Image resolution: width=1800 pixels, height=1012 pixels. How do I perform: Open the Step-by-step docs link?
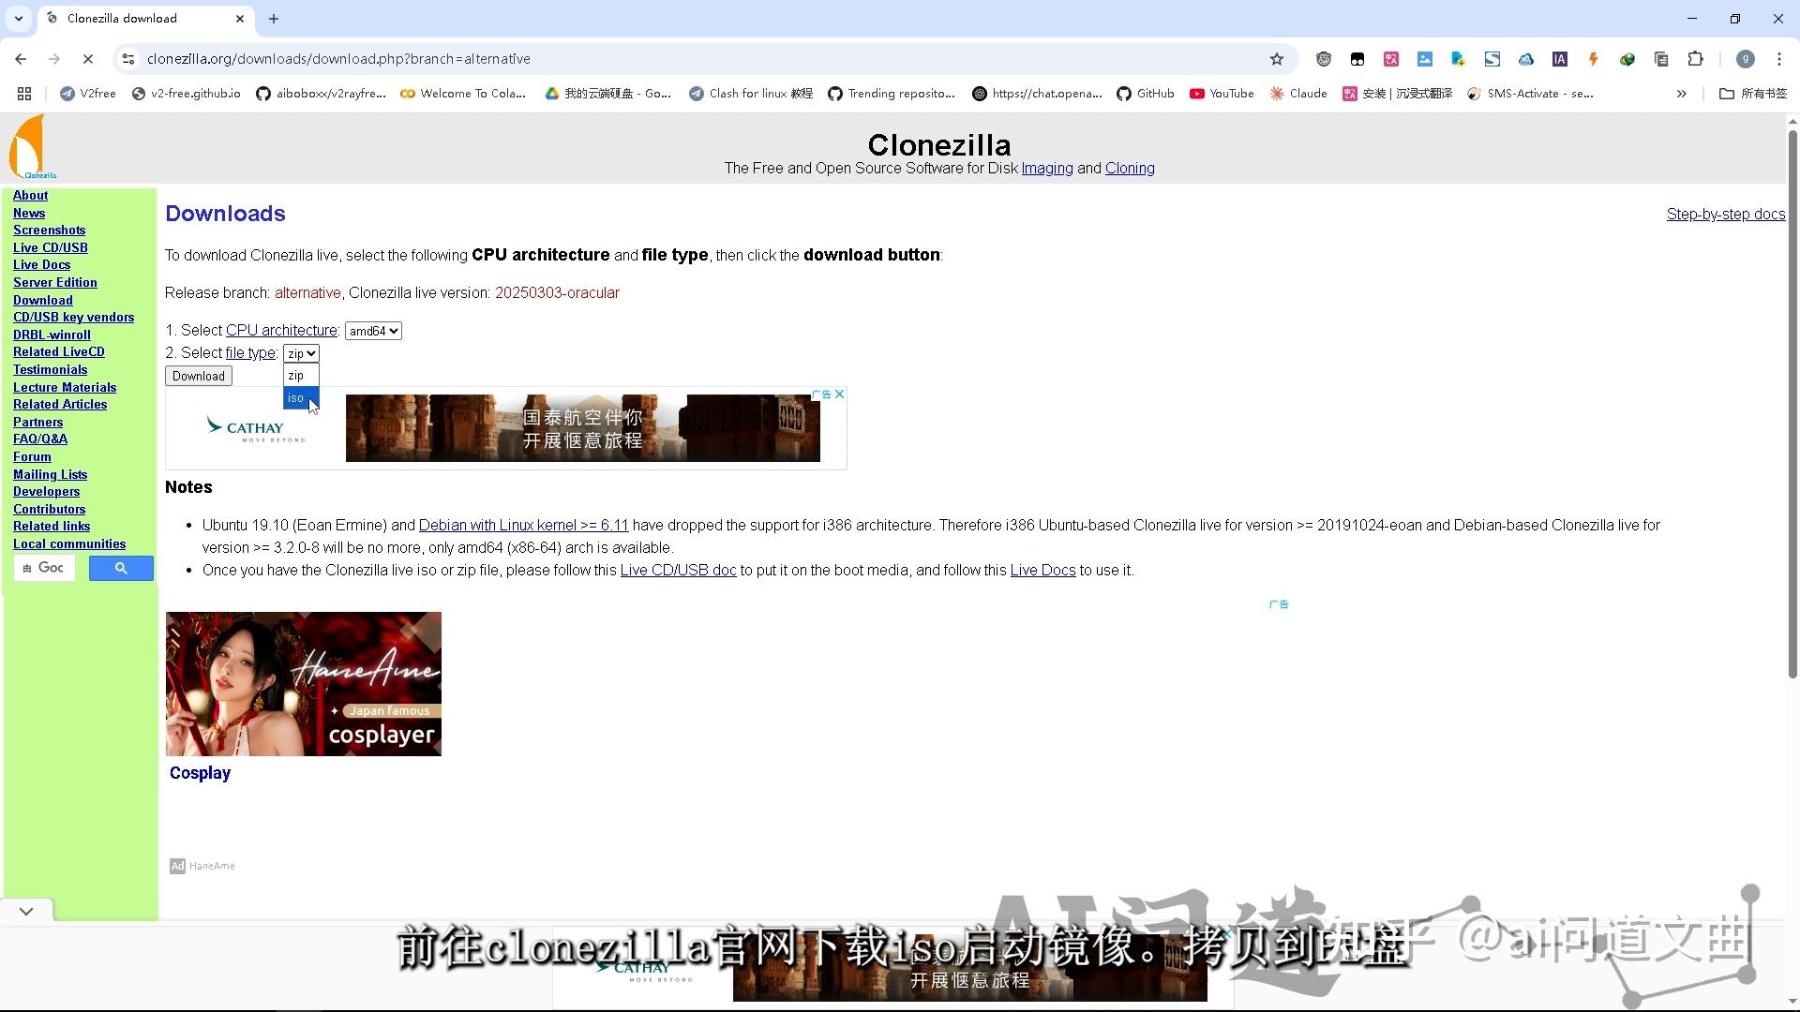(1725, 214)
